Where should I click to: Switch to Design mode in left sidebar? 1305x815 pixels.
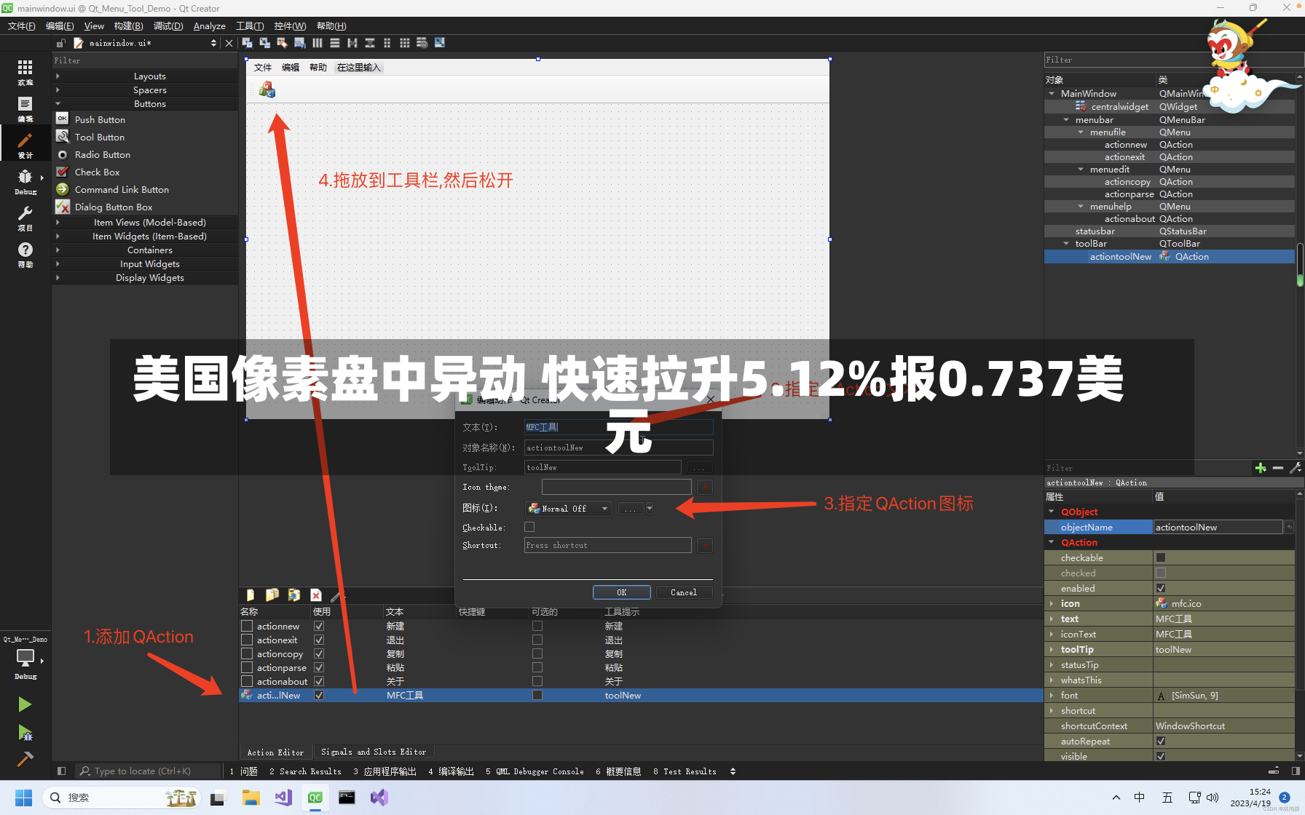coord(25,145)
